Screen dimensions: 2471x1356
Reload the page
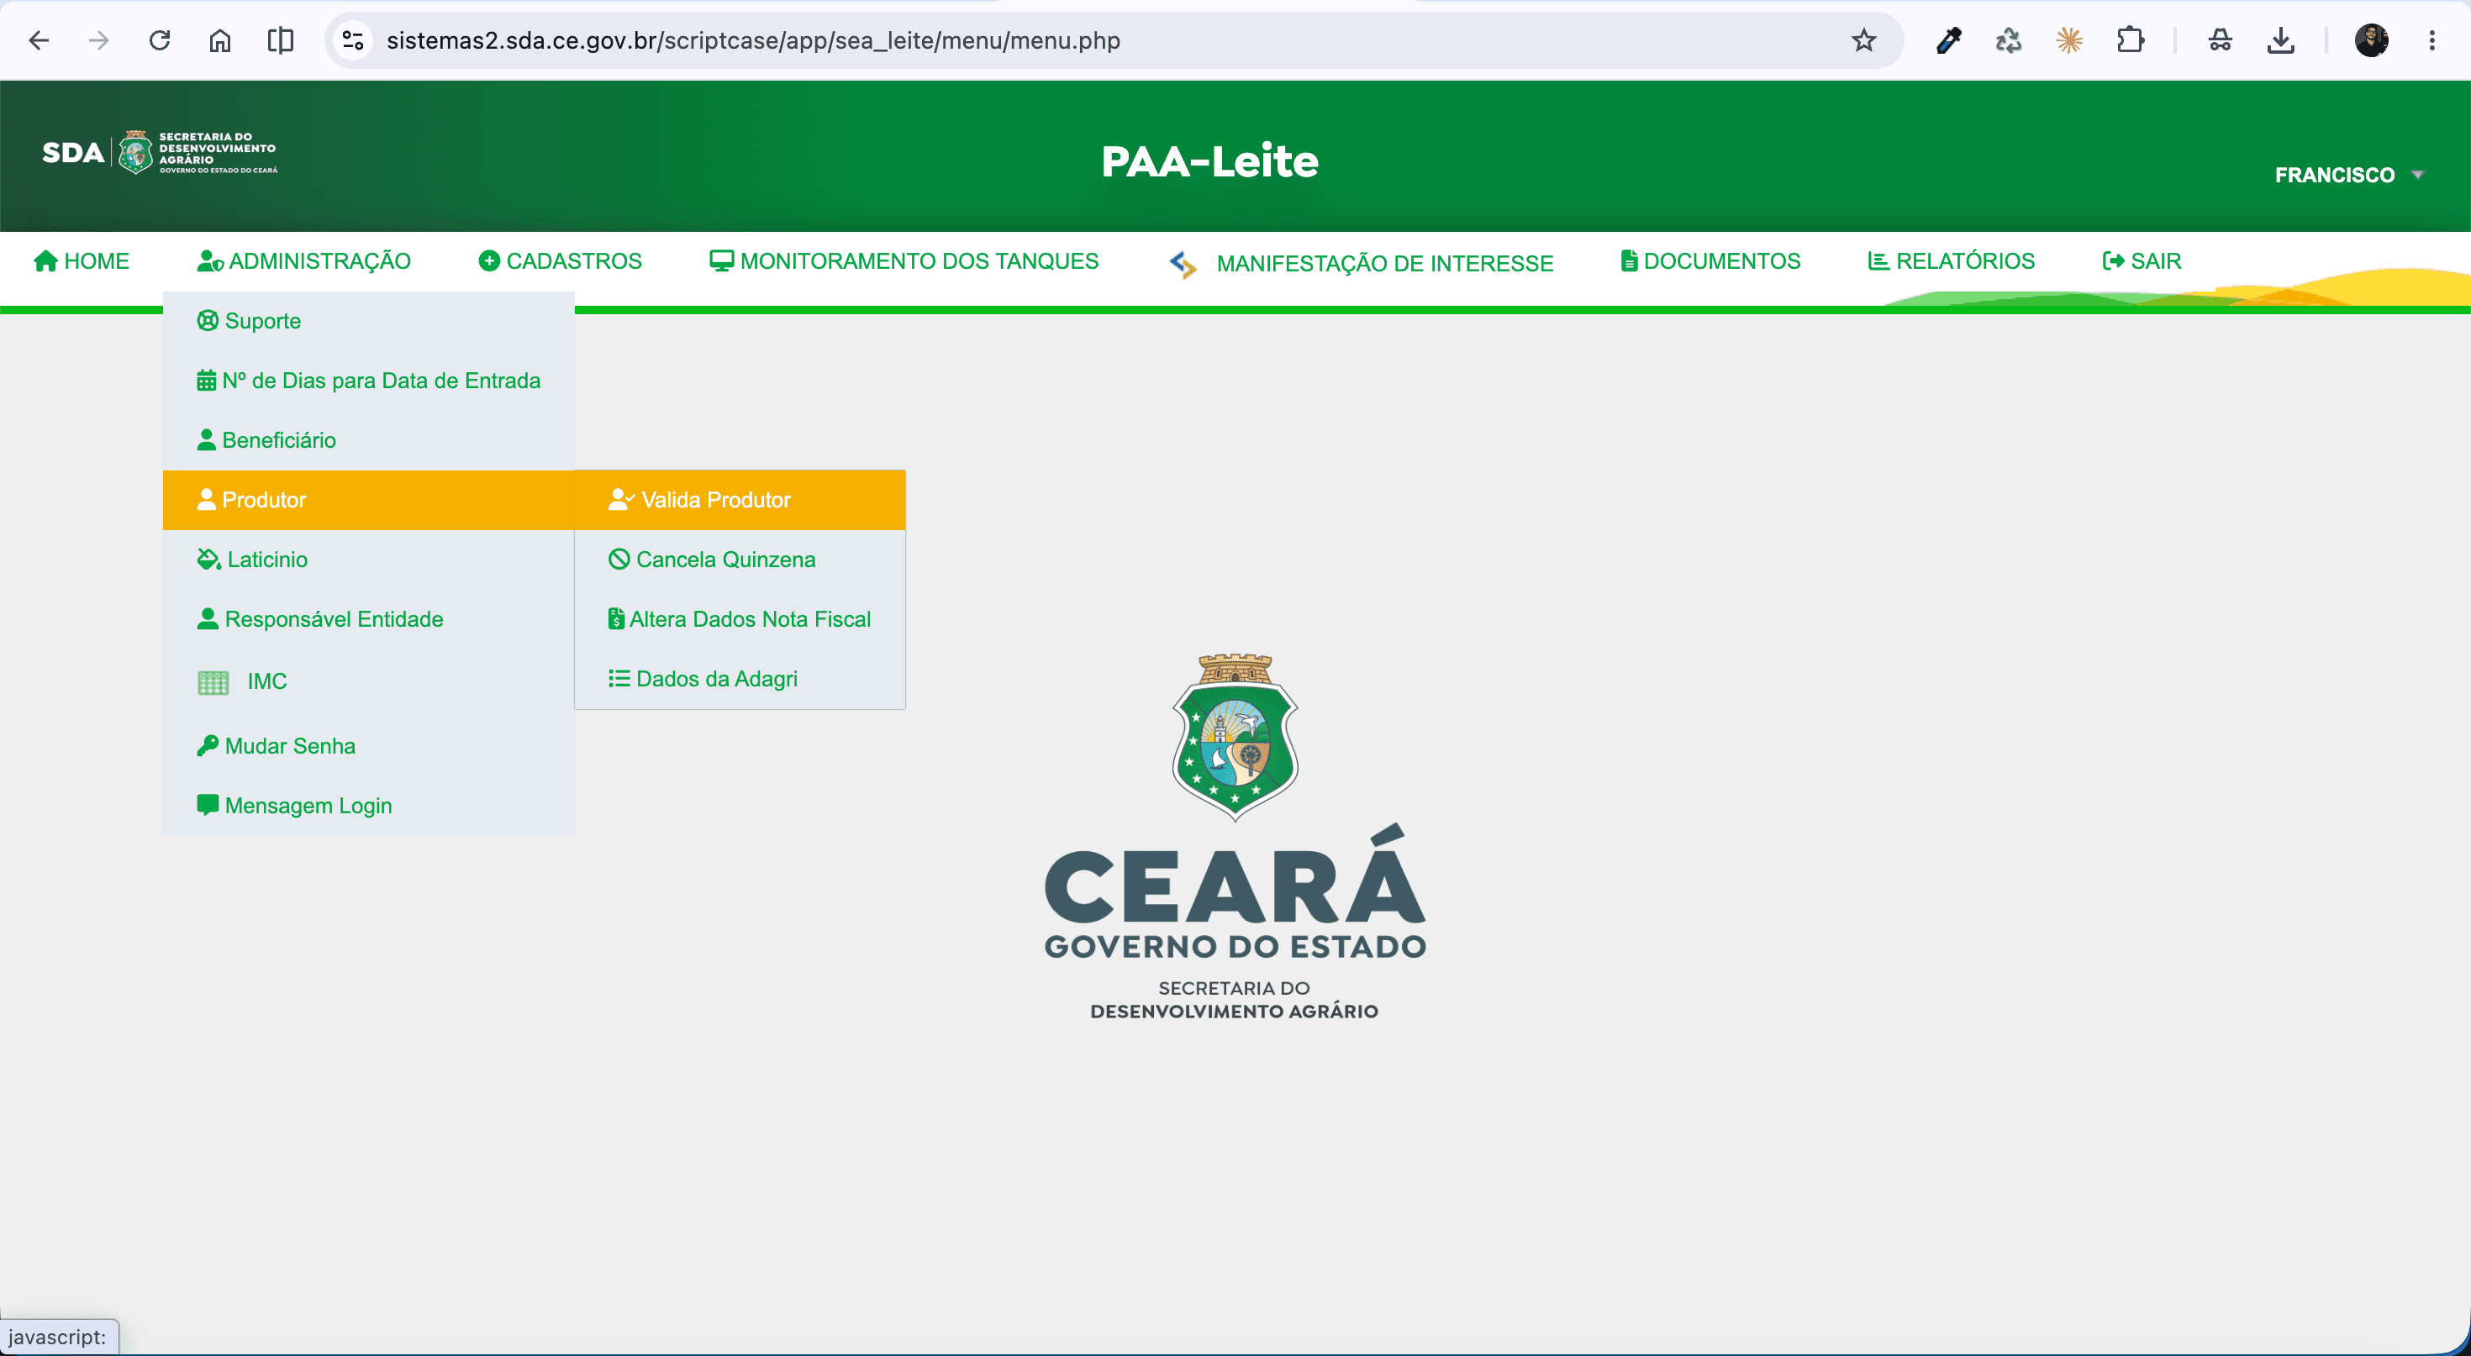tap(159, 40)
